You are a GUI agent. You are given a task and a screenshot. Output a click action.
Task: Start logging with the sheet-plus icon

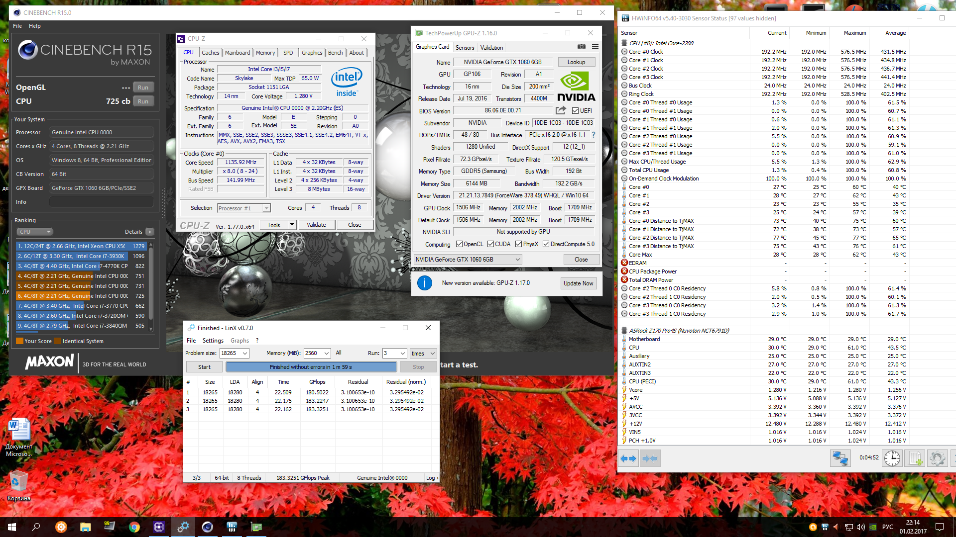(x=915, y=458)
